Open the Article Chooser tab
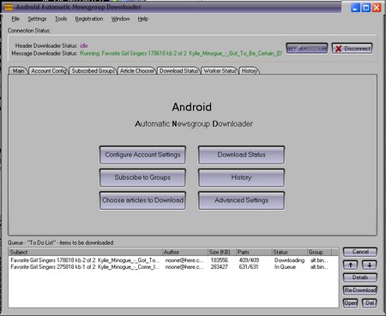This screenshot has width=386, height=316. tap(137, 71)
